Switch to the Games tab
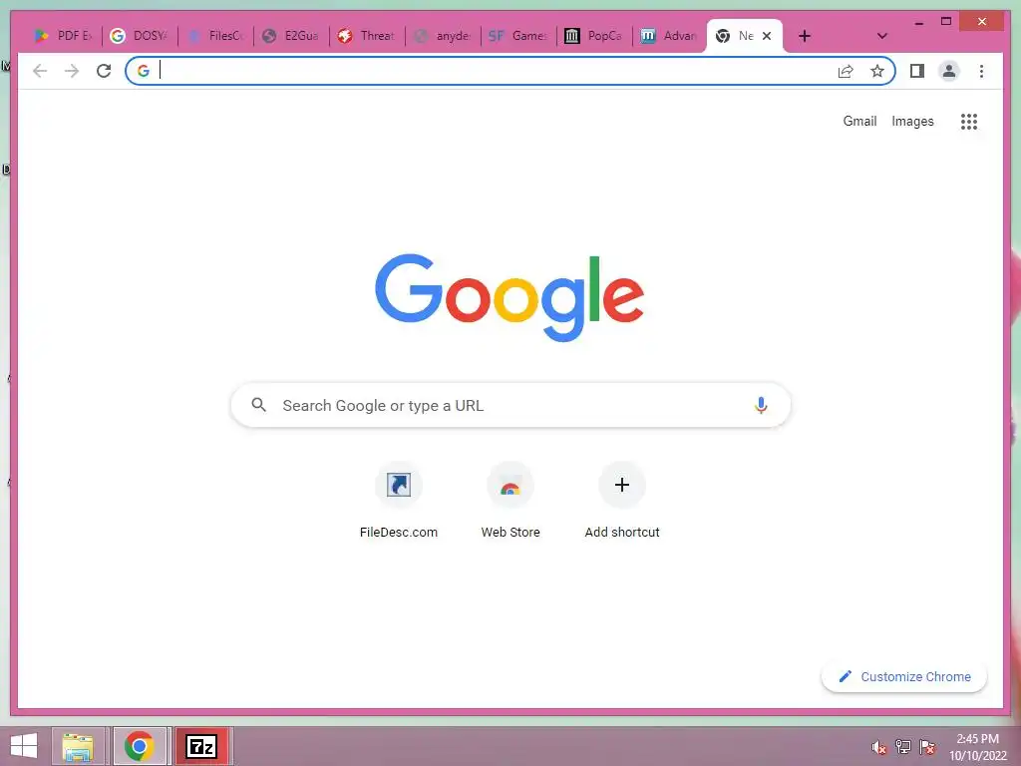The height and width of the screenshot is (766, 1021). pyautogui.click(x=518, y=36)
